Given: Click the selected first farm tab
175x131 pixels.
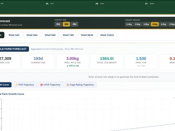Looking at the screenshot, I should pos(2,35).
